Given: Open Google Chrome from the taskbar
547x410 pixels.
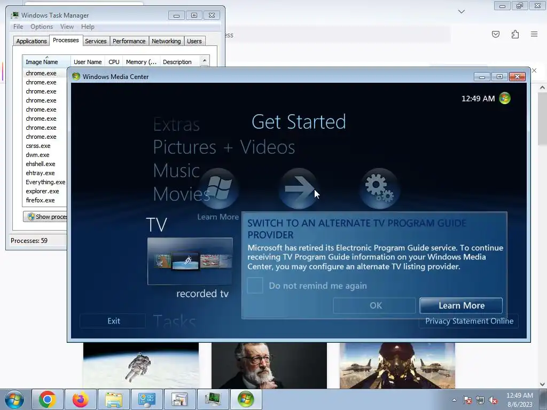Looking at the screenshot, I should tap(48, 399).
